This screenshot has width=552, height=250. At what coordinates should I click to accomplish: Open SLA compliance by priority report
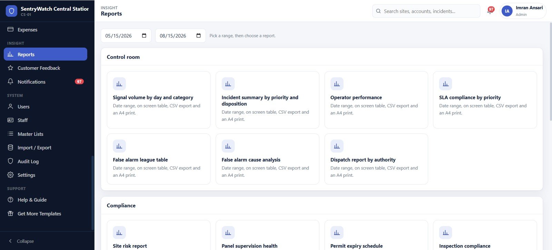point(485,100)
